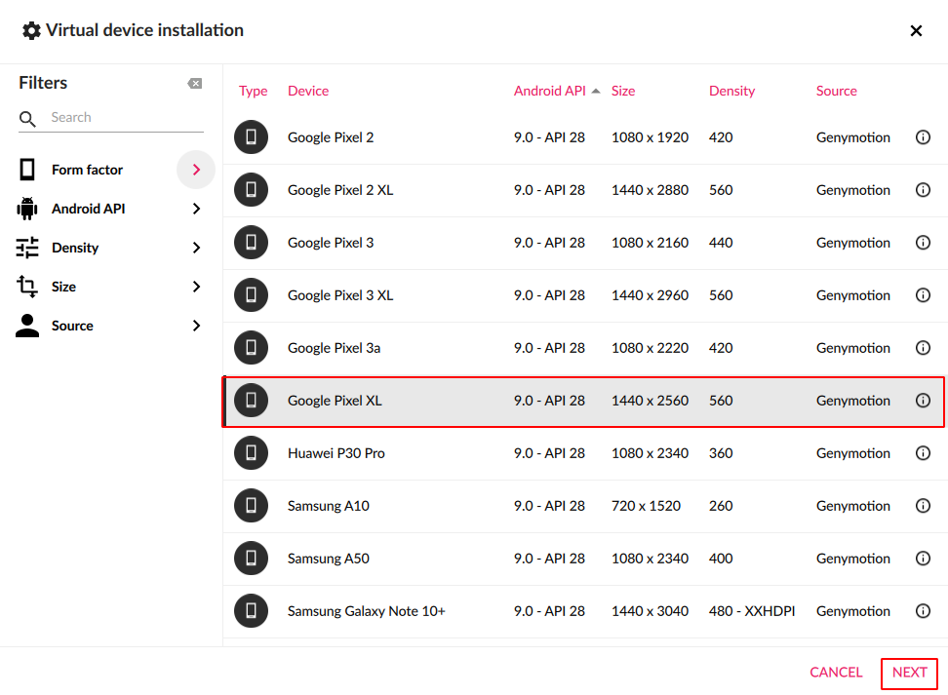Open the Source filter label
Screen dimensions: 948x695
[72, 326]
